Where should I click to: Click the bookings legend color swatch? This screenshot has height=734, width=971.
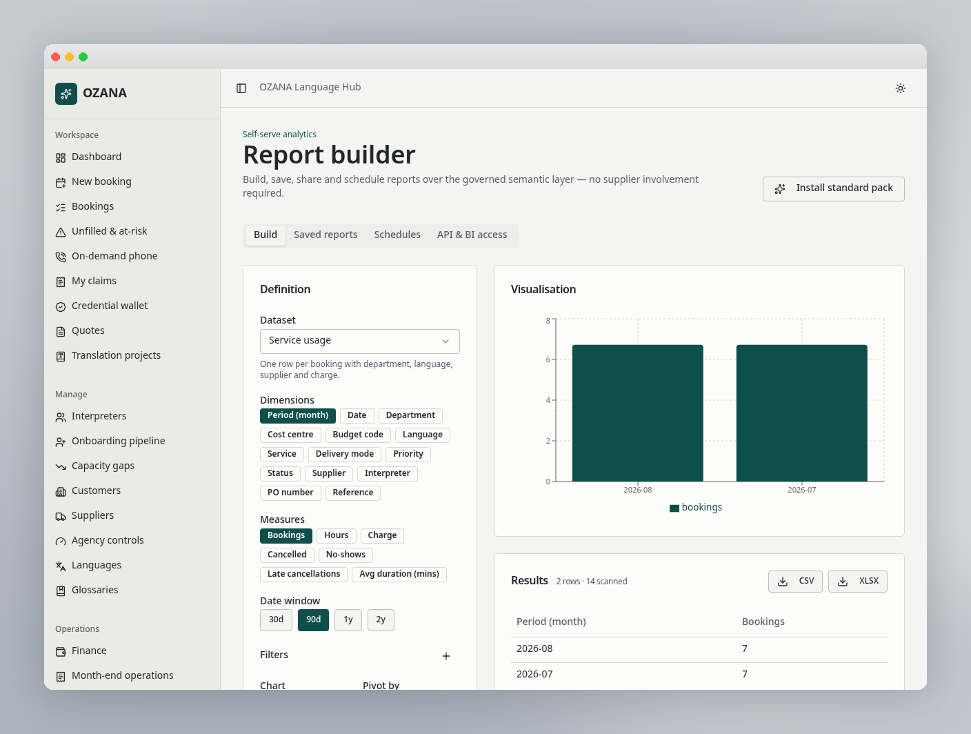[x=674, y=508]
